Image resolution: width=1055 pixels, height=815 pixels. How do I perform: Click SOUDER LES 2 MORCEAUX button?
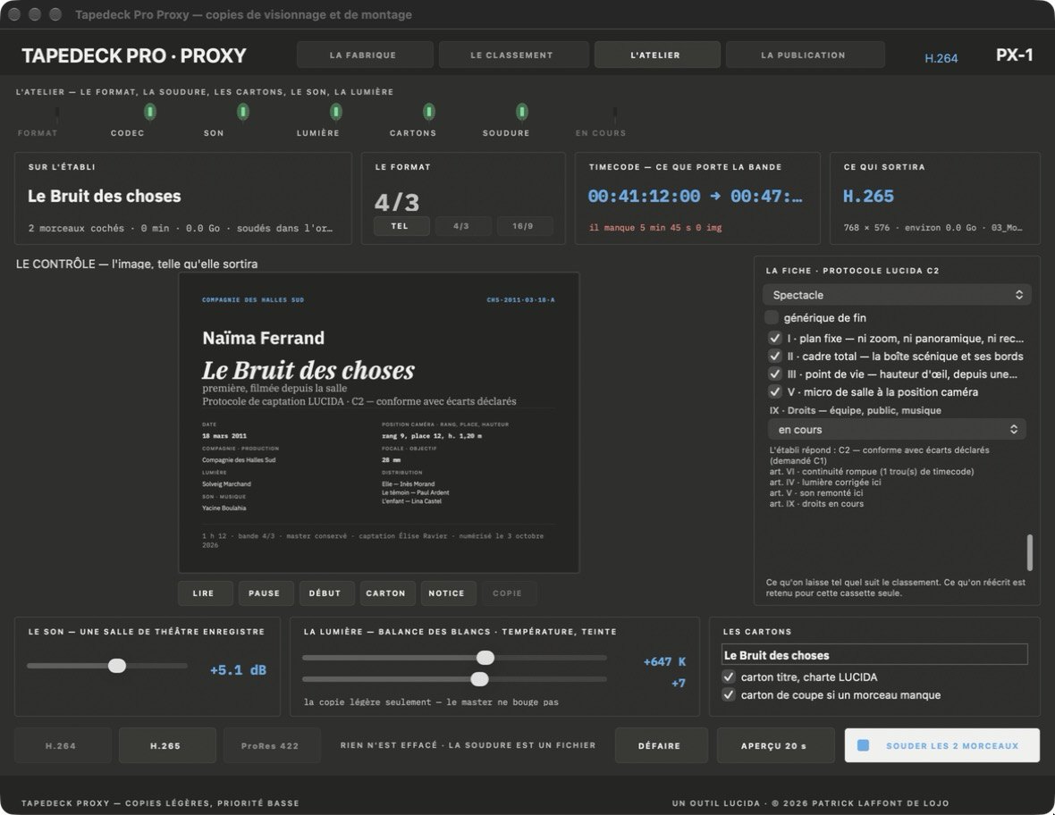(x=942, y=745)
